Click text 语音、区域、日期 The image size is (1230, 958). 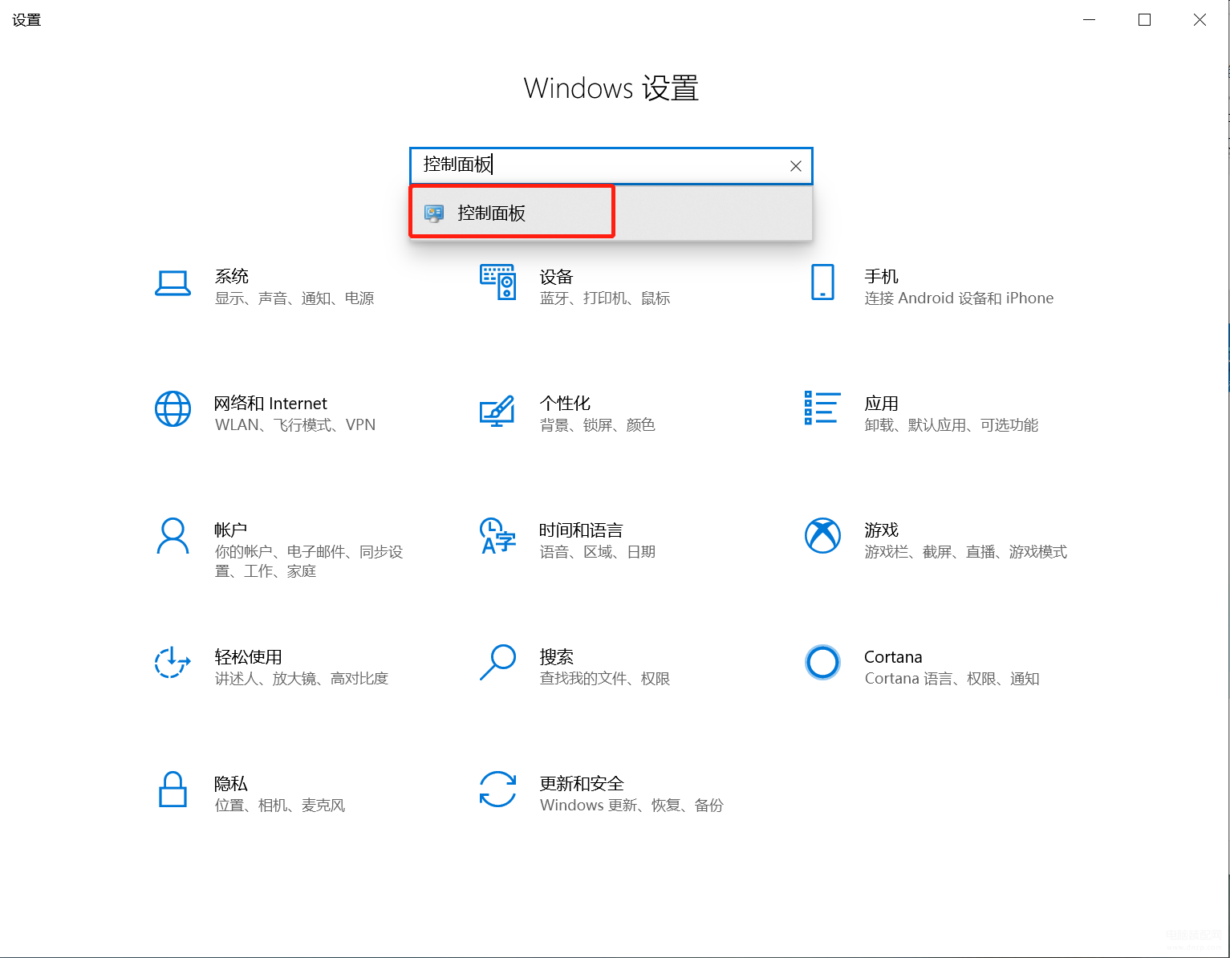coord(598,552)
